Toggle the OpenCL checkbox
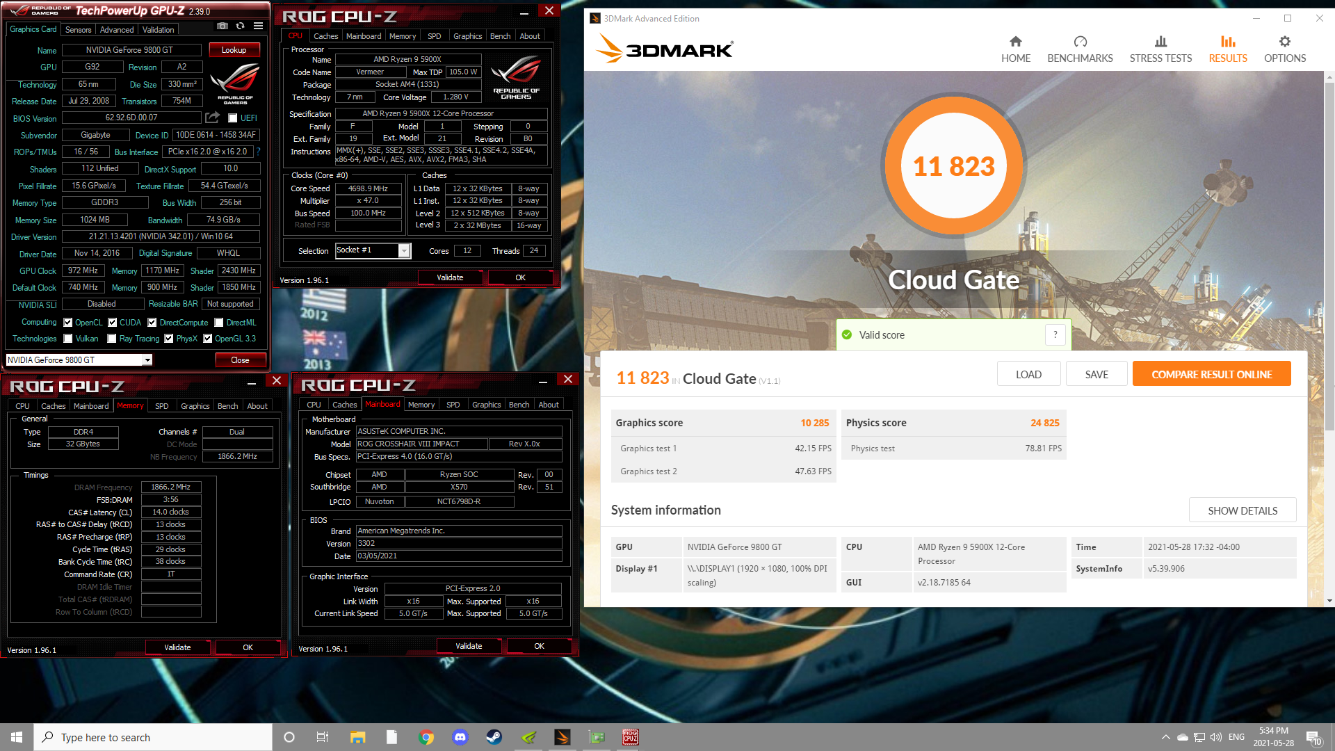This screenshot has width=1335, height=751. pos(68,322)
